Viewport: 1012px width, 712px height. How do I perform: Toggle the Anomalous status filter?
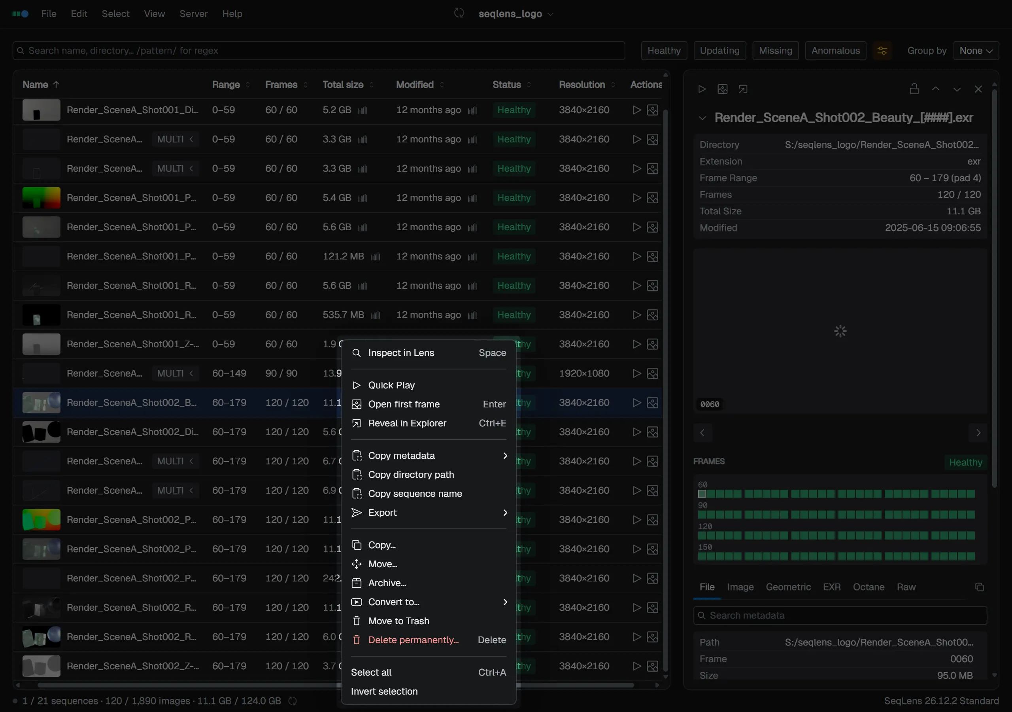(835, 51)
